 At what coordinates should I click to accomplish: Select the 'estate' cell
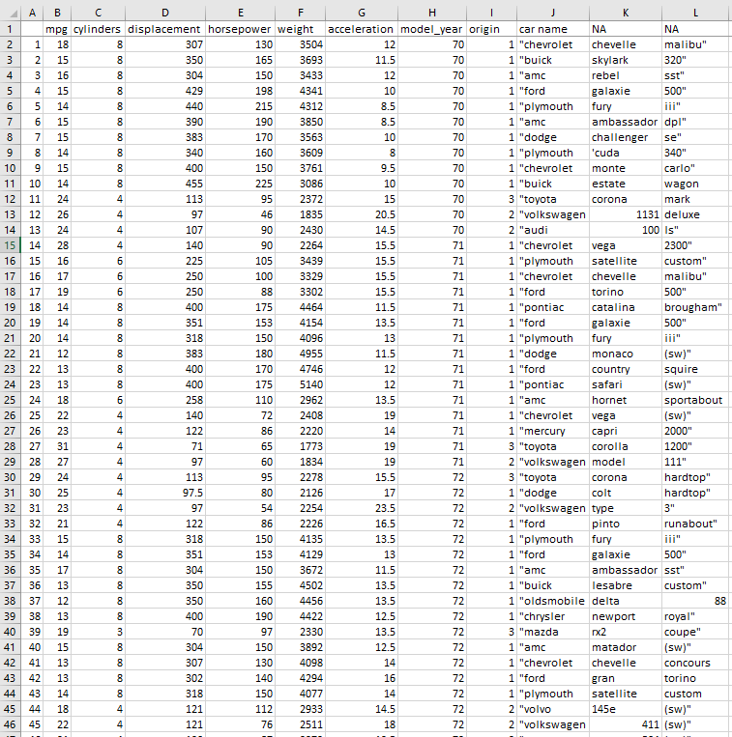click(x=626, y=184)
